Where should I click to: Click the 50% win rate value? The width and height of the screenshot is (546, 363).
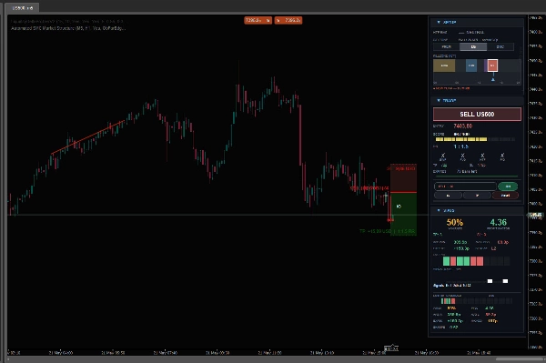455,222
